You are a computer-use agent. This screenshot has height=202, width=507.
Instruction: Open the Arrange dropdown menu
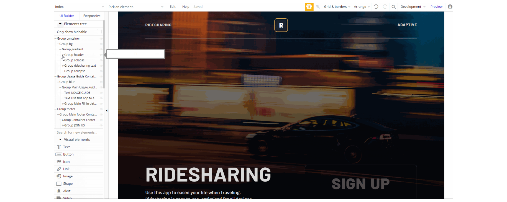pyautogui.click(x=362, y=7)
